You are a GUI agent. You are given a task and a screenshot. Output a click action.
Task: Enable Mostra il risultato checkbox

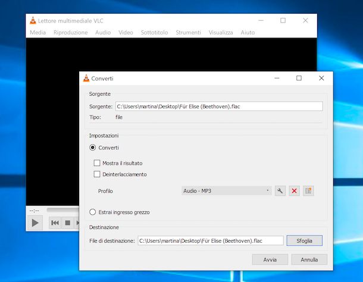pyautogui.click(x=97, y=163)
